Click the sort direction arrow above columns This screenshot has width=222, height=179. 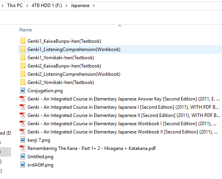click(x=120, y=26)
